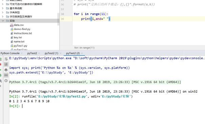Click the attach debugger bug icon
The width and height of the screenshot is (205, 124).
pos(1,75)
